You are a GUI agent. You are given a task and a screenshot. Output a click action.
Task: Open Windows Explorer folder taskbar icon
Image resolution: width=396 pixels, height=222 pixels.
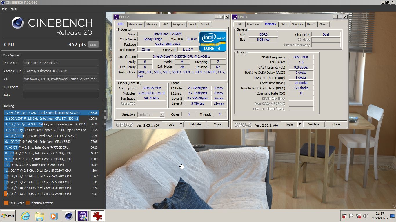pos(40,216)
